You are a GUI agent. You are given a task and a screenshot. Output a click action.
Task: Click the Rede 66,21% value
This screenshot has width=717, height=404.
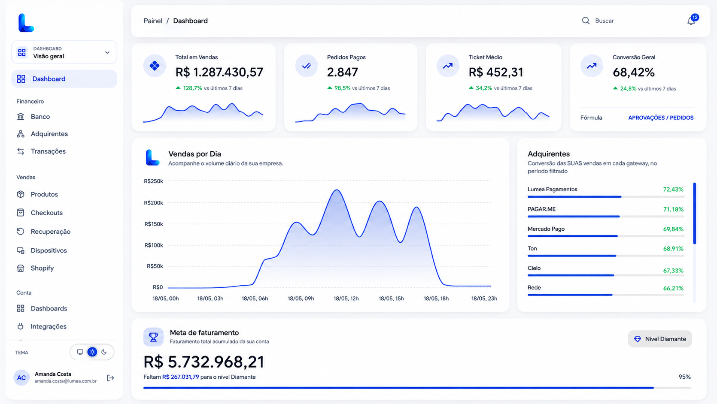673,288
